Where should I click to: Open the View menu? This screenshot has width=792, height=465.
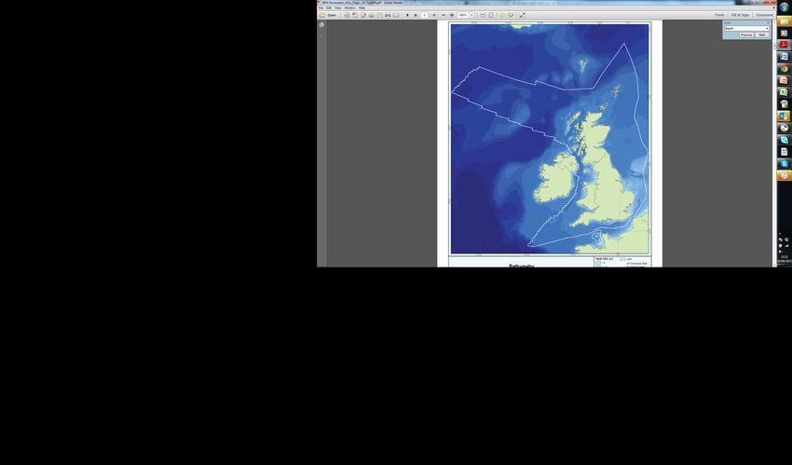click(338, 7)
